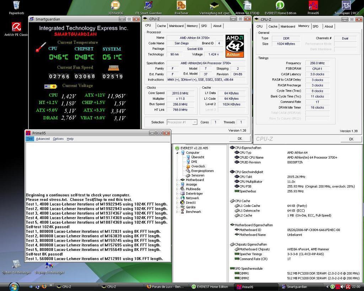The height and width of the screenshot is (291, 364).
Task: Open the ITE Smart Guardian desktop icon
Action: pos(148,8)
